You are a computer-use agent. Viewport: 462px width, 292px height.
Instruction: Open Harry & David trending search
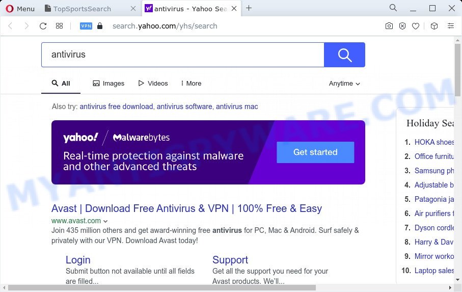[434, 242]
